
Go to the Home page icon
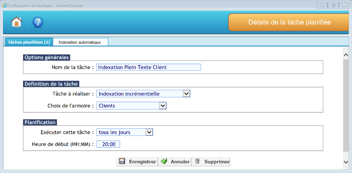16,22
